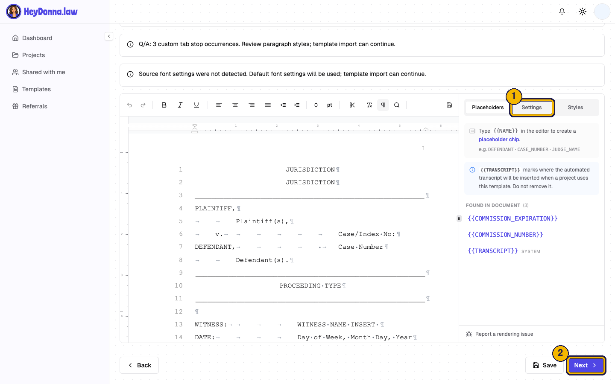Click the save disk icon in editor toolbar

[x=449, y=105]
